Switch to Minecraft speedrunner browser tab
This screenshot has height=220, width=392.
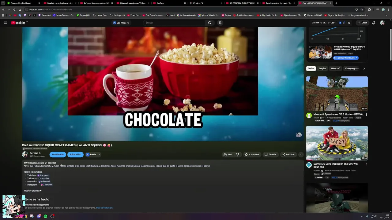point(133,3)
